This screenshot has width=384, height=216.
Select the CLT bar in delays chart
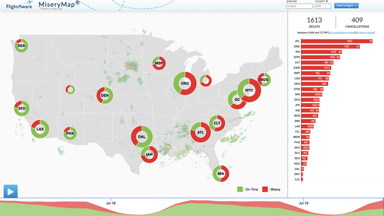coord(318,63)
